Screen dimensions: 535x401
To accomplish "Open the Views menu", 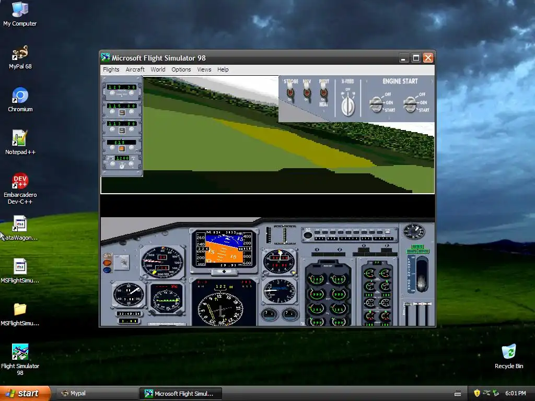I will tap(204, 69).
